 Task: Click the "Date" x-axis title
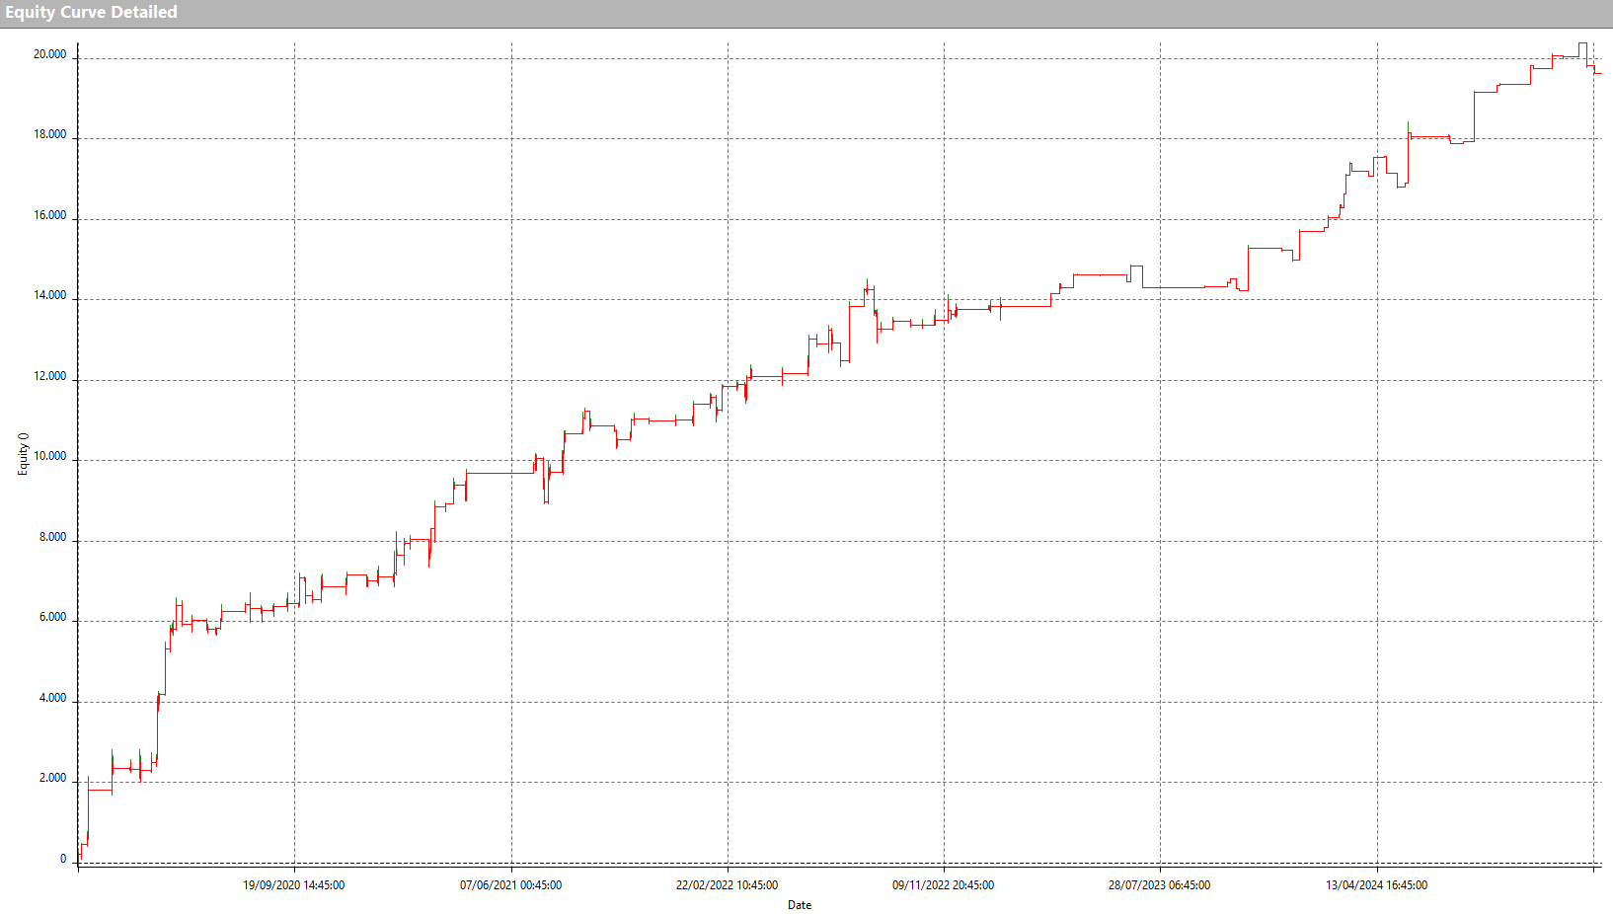point(800,905)
